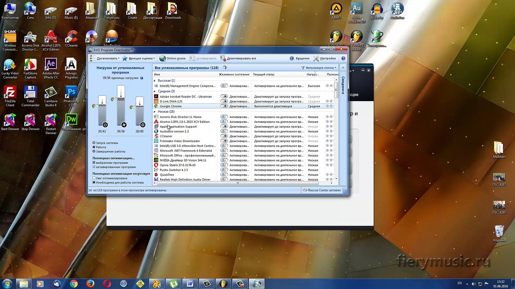Open the Windows Start button
515x289 pixels.
(7, 284)
